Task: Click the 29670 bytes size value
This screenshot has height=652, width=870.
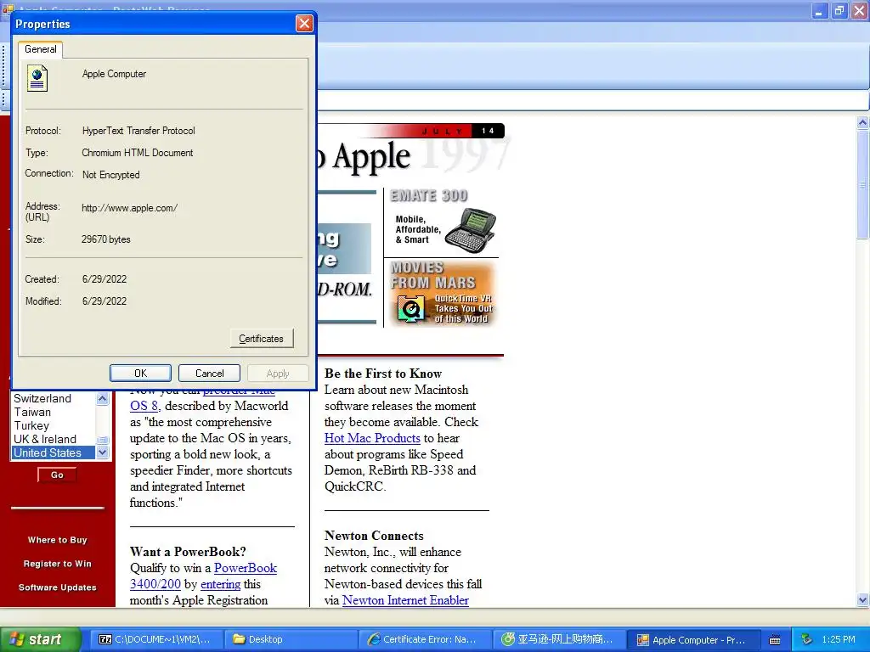Action: tap(106, 239)
